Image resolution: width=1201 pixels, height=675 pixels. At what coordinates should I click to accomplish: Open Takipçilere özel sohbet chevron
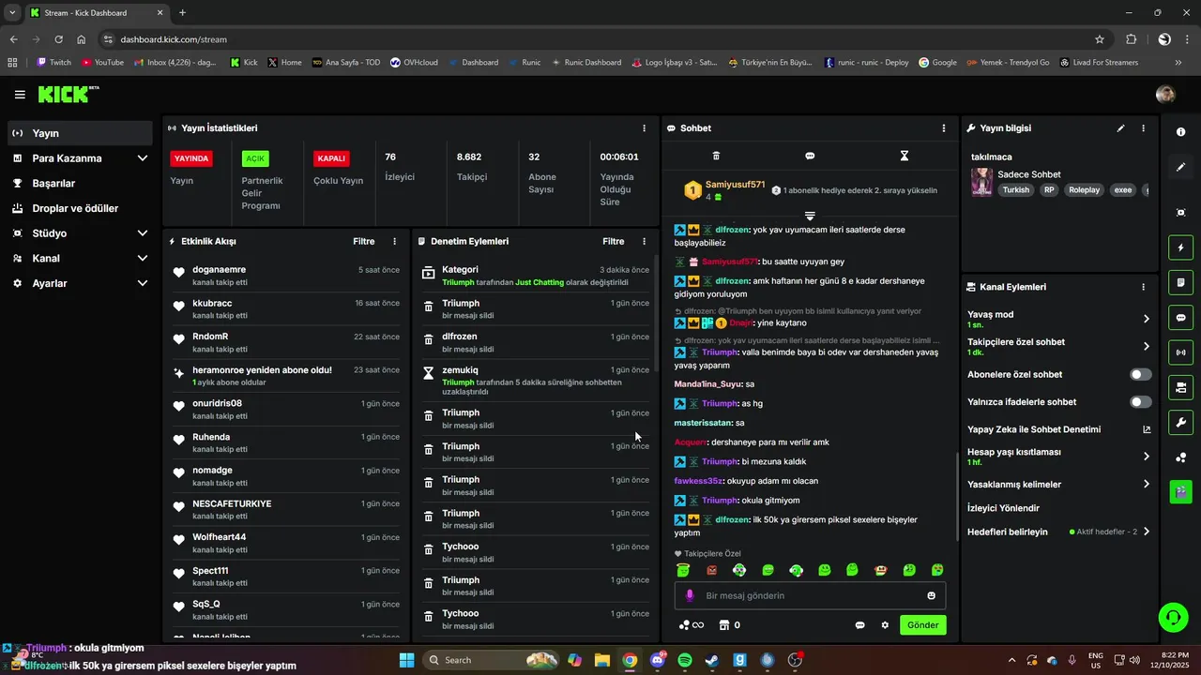(1146, 347)
